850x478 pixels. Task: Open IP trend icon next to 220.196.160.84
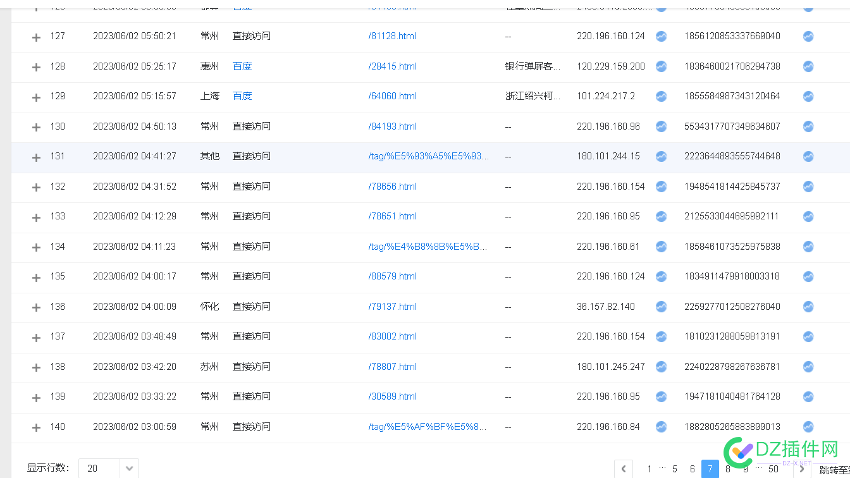click(x=661, y=427)
